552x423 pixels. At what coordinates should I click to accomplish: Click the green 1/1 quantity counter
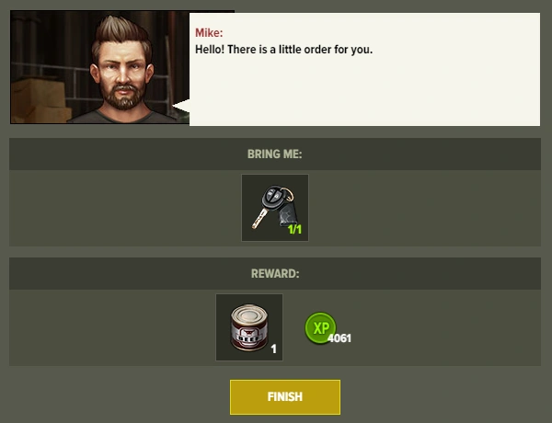point(294,230)
